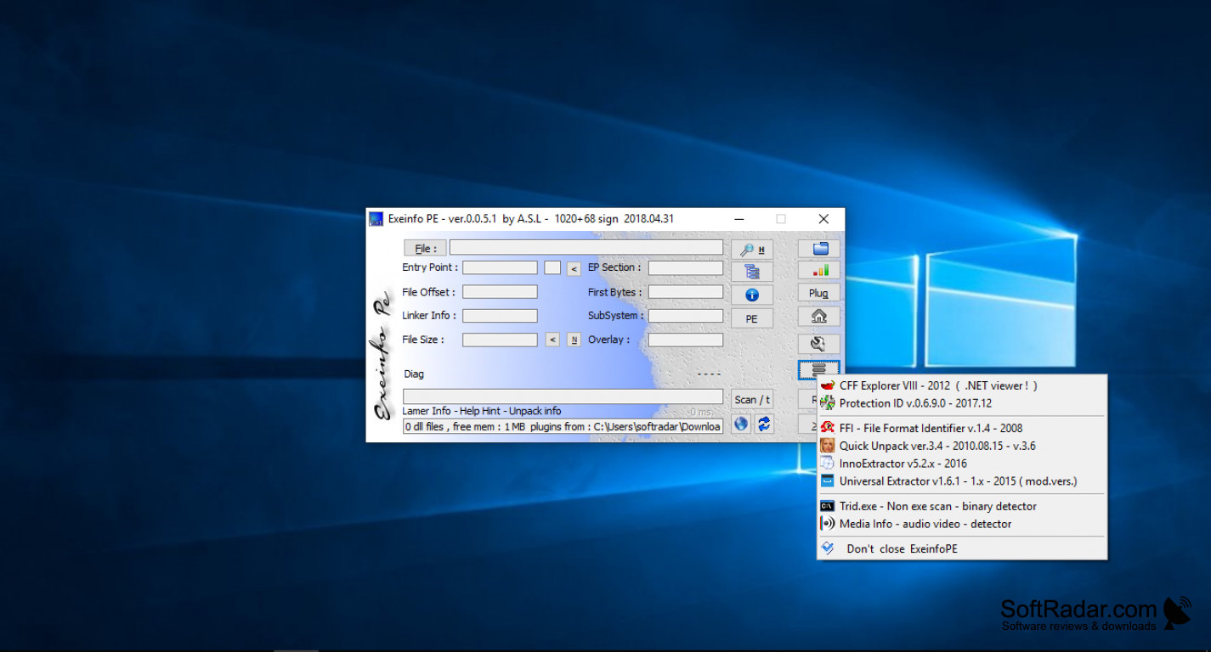Open the section viewer tree icon button

click(752, 272)
